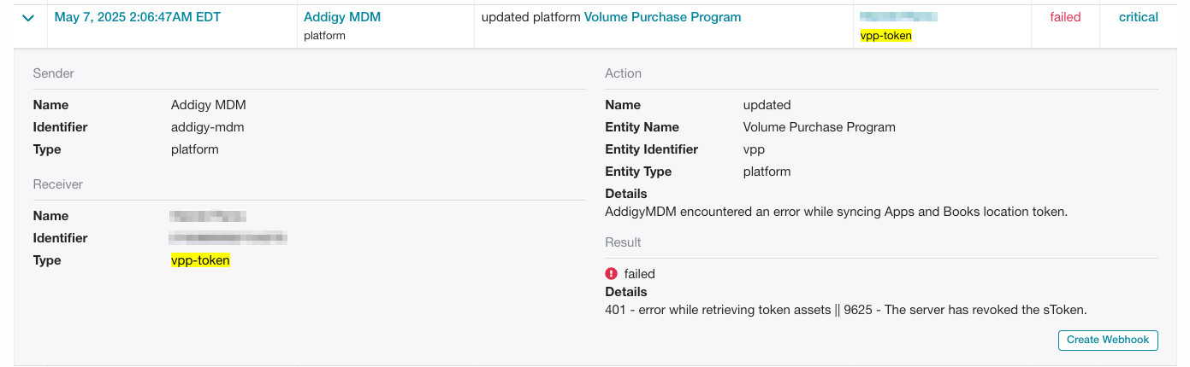Click the critical severity label
Viewport: 1190px width, 367px height.
coord(1139,17)
